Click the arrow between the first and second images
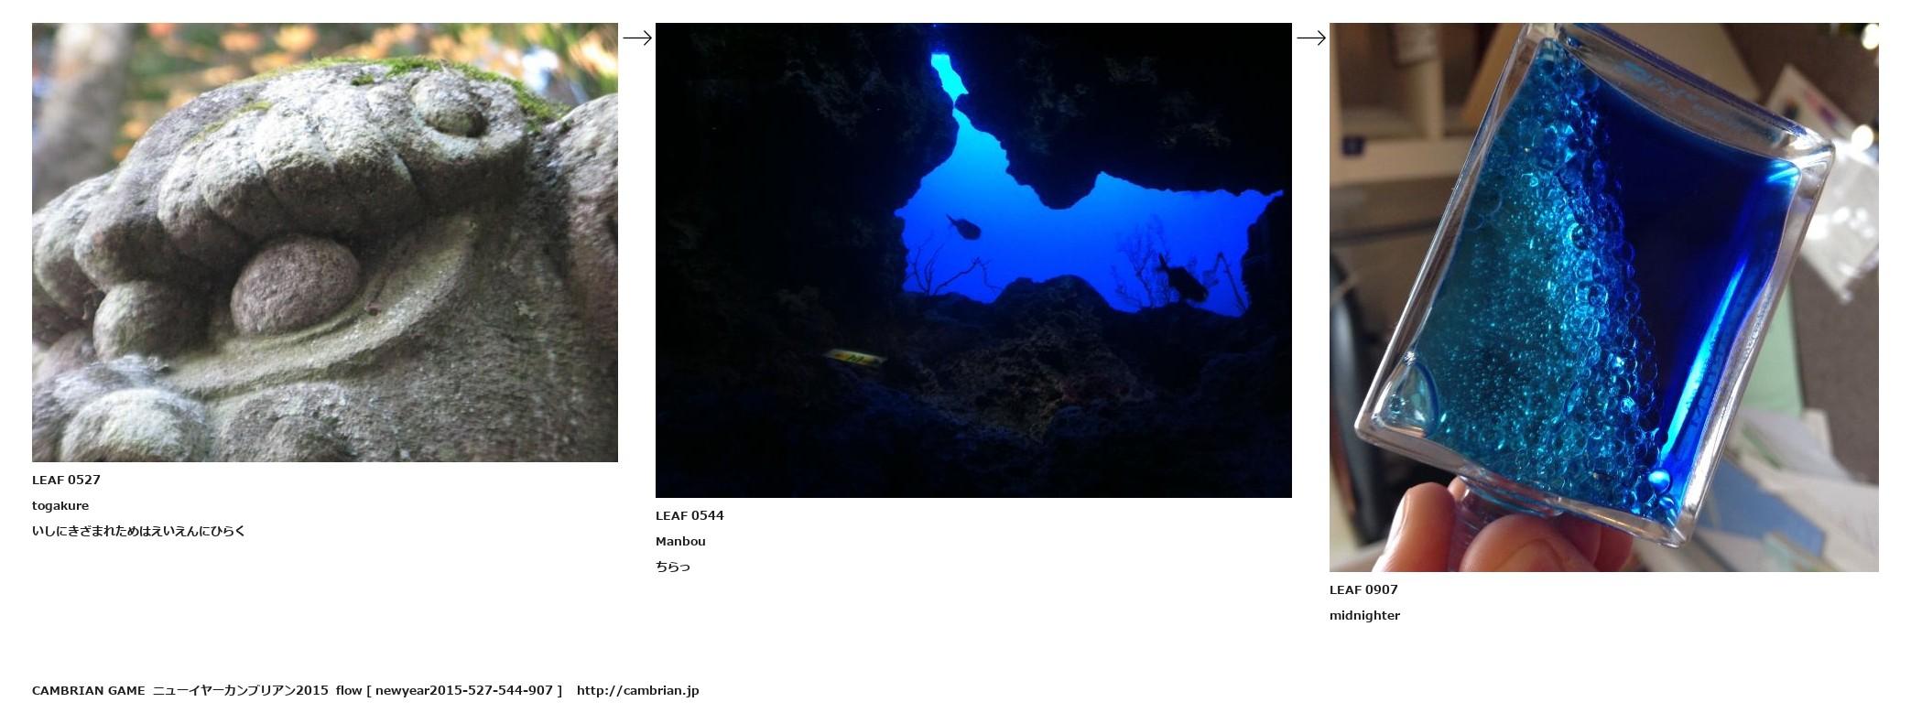The height and width of the screenshot is (713, 1911). pyautogui.click(x=637, y=38)
